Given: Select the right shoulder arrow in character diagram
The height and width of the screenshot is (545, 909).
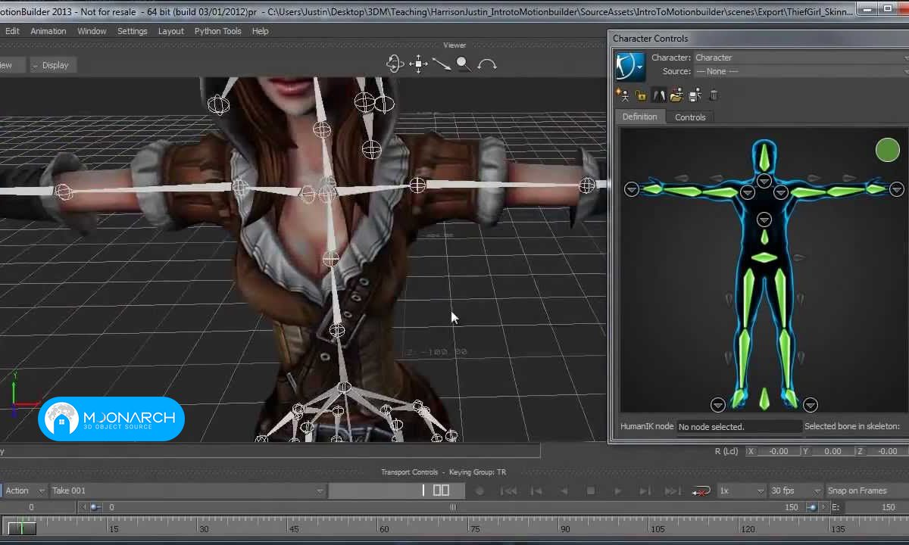Looking at the screenshot, I should pos(748,193).
